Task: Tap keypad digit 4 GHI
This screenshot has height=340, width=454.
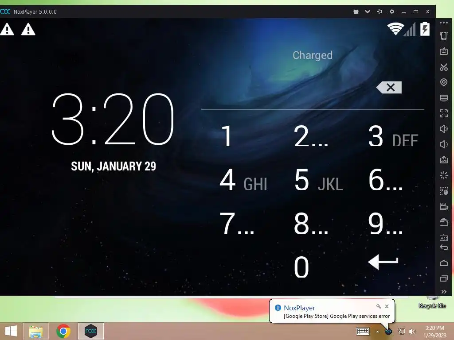Action: coord(243,180)
